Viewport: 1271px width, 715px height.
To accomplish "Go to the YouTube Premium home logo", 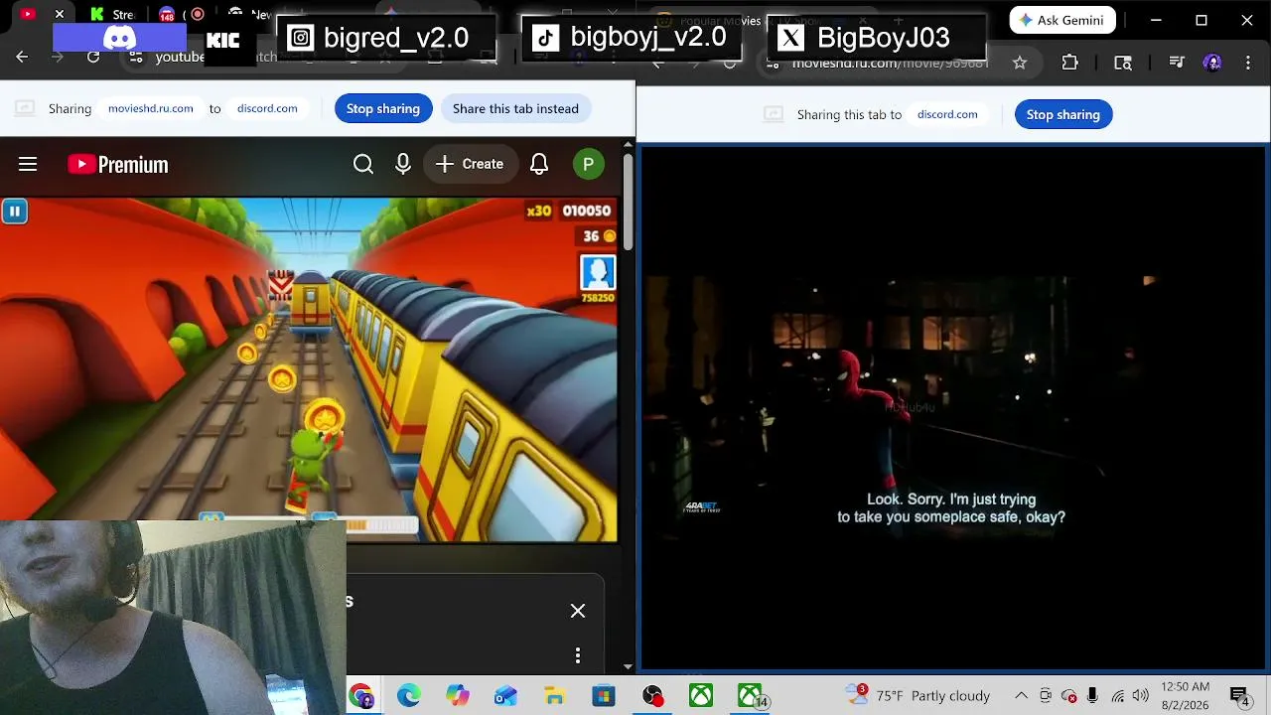I will [118, 165].
